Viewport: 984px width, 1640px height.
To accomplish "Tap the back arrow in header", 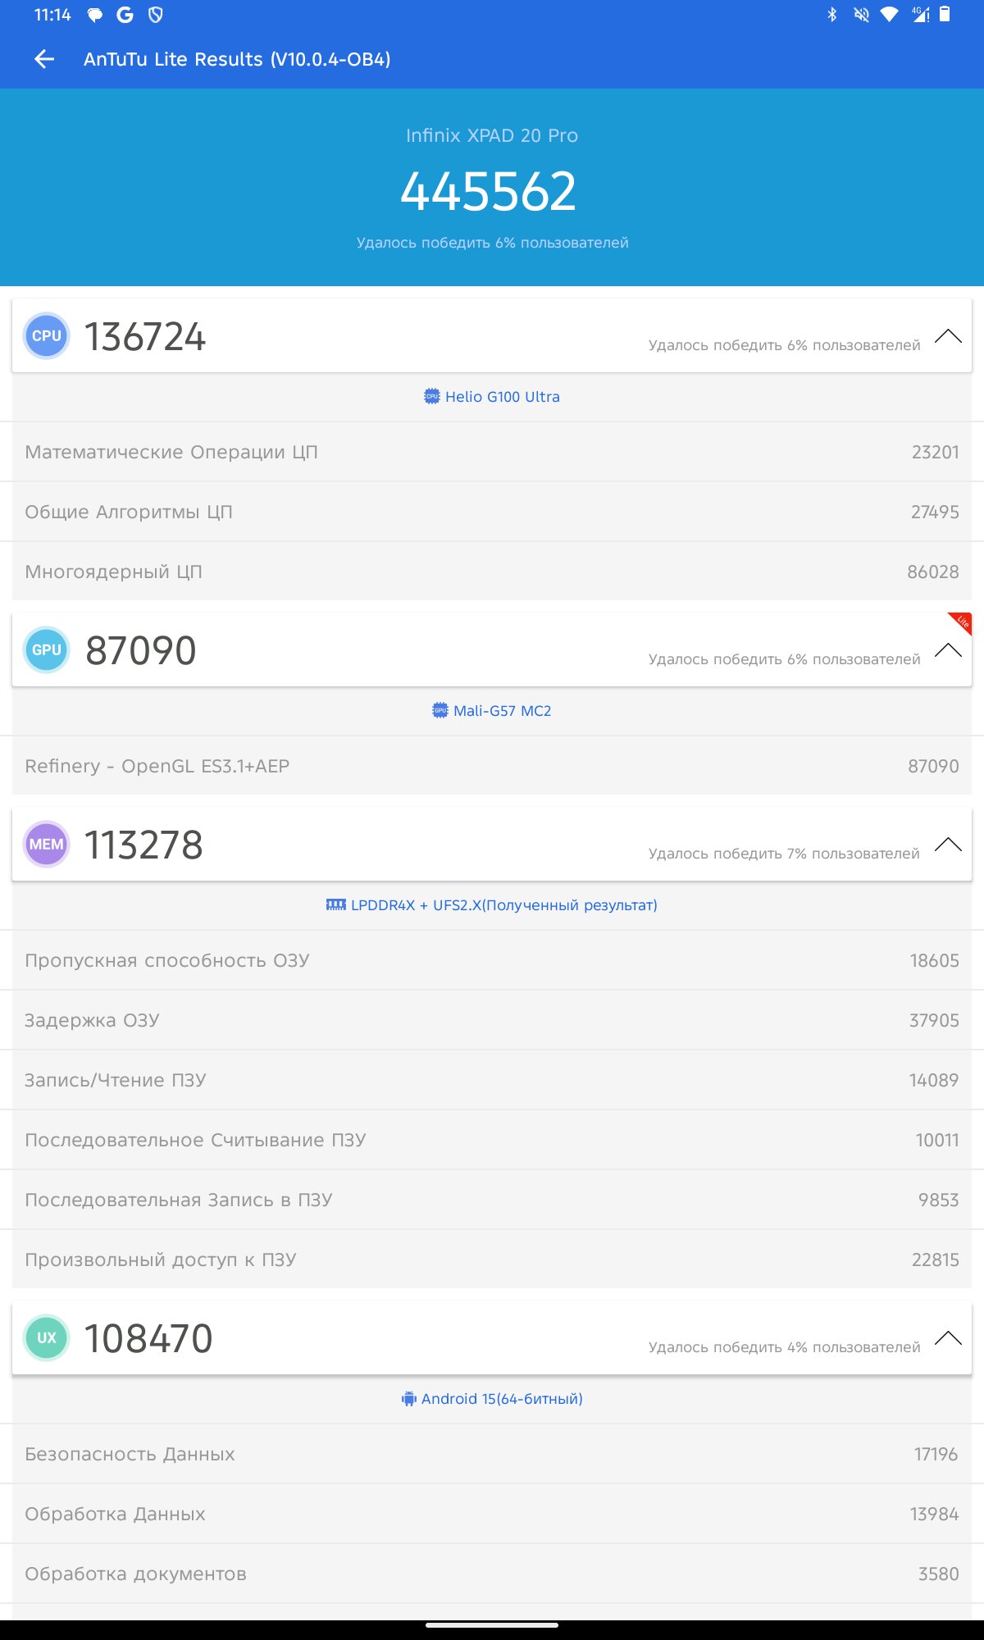I will [44, 59].
